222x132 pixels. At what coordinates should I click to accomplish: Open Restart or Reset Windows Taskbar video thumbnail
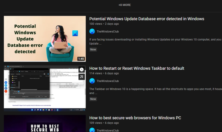coord(45,88)
